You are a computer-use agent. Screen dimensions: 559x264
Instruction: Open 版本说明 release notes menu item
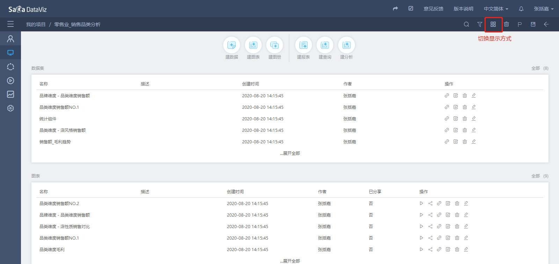tap(463, 9)
